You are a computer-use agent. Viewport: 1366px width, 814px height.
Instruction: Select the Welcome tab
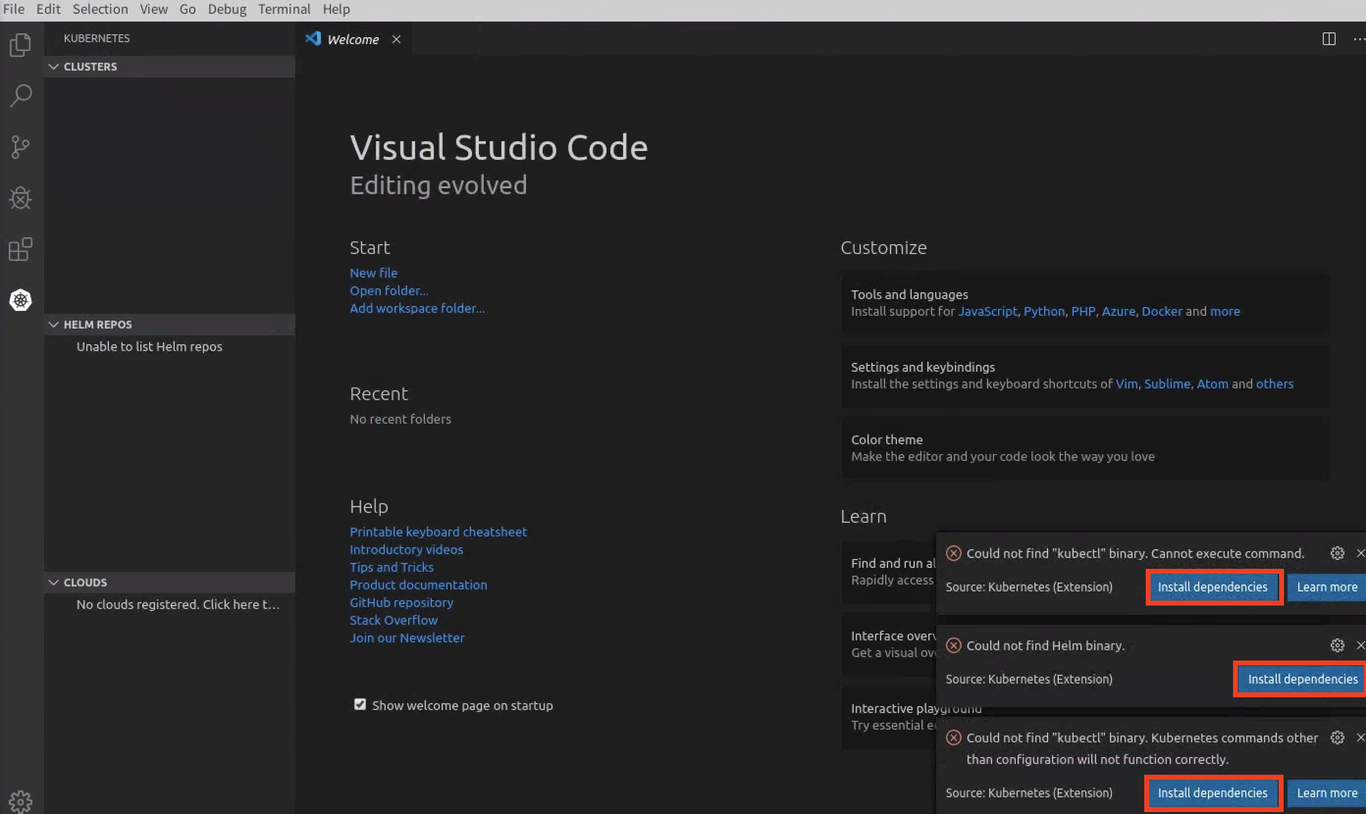point(352,39)
